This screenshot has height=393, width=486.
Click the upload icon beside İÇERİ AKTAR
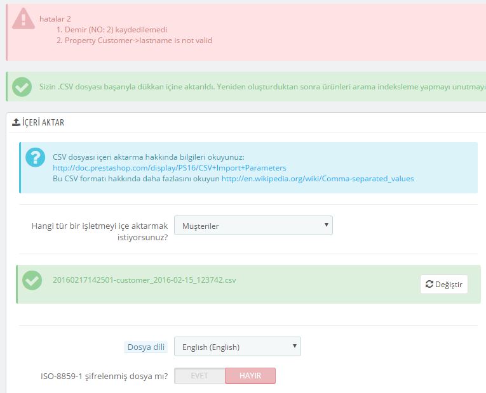pos(16,122)
